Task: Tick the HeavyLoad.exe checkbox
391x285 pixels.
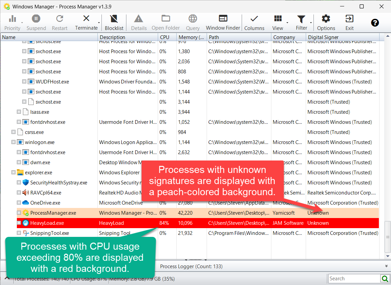Action: pyautogui.click(x=19, y=223)
